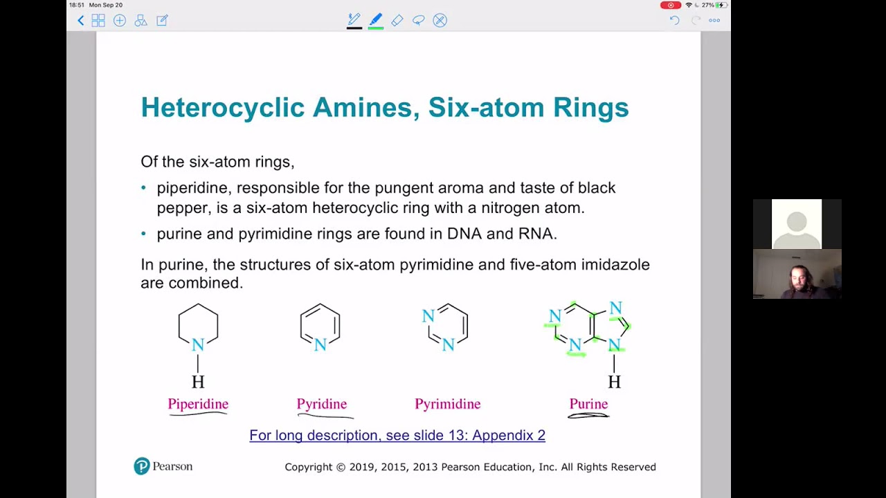Tap the red screen recording indicator

click(x=671, y=5)
